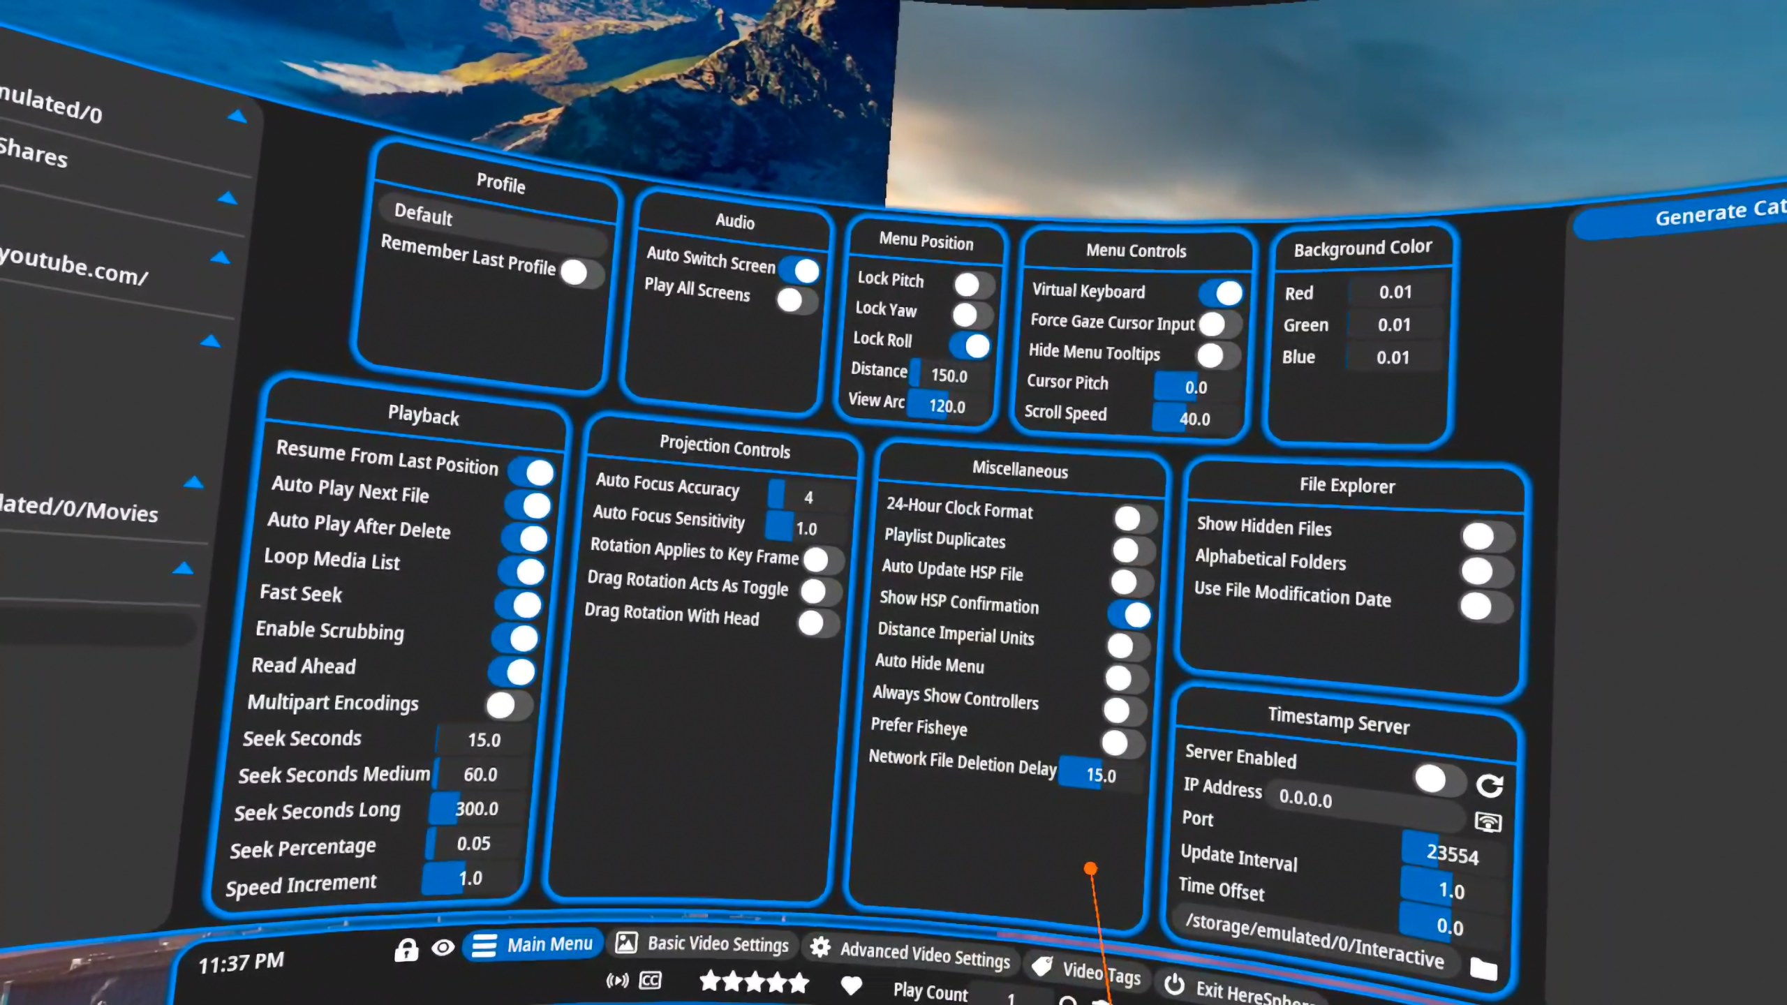Click the Scroll Speed slider
The image size is (1787, 1005).
tap(1194, 419)
